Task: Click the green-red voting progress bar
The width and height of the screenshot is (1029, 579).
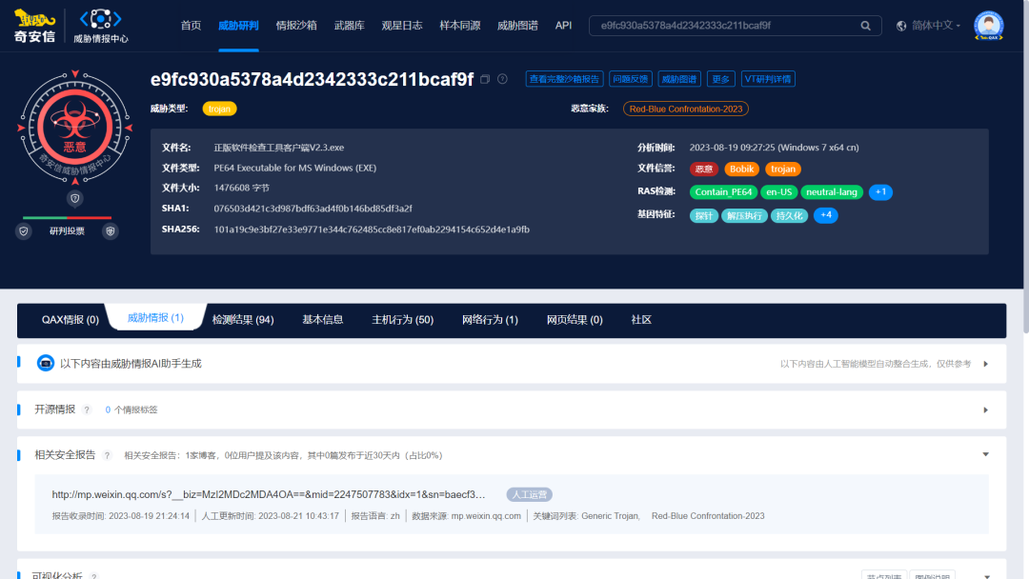Action: coord(67,217)
